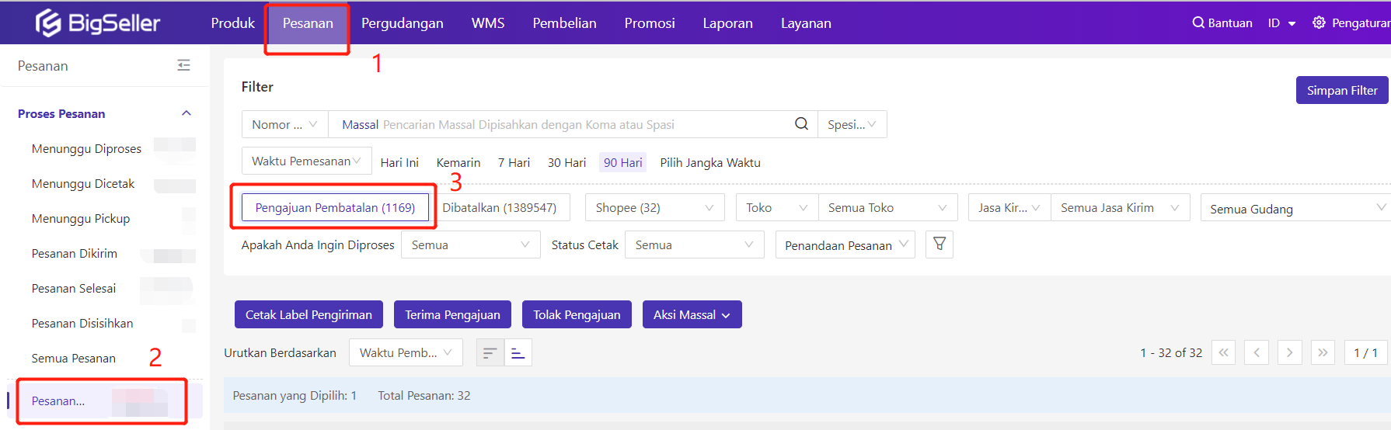Viewport: 1391px width, 430px height.
Task: Click the 1 / 1 page indicator
Action: coord(1365,353)
